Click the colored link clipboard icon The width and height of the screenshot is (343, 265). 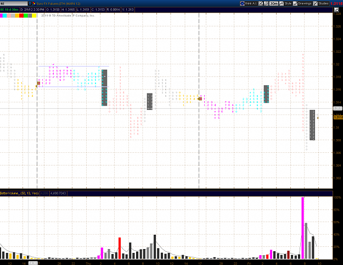34,3
